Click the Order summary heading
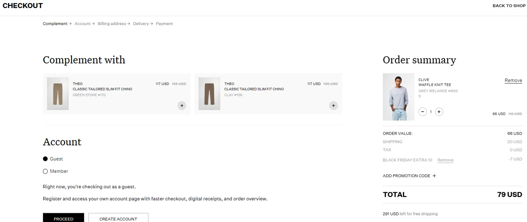This screenshot has height=222, width=527. pyautogui.click(x=419, y=60)
